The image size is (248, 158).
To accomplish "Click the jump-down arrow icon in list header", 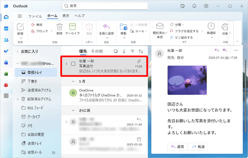I will coord(124,51).
